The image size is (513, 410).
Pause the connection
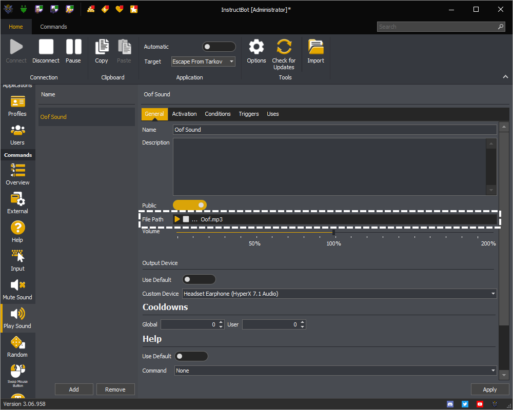(73, 51)
